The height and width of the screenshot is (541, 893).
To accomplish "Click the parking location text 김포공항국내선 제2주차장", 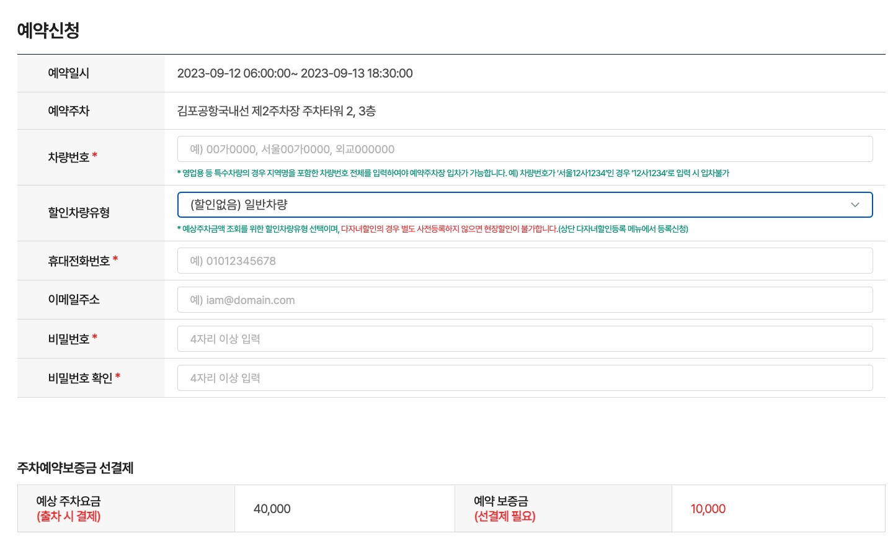I will [238, 111].
